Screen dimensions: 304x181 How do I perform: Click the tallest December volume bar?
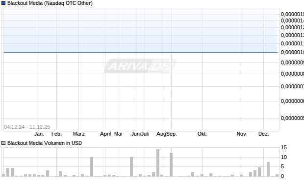[268, 169]
